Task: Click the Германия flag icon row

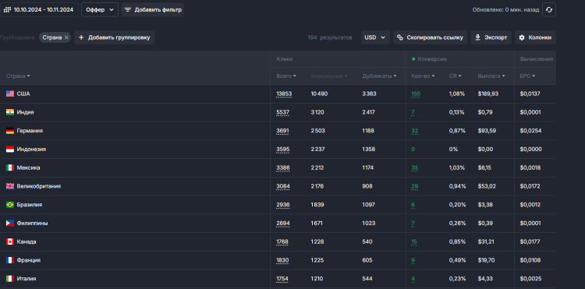Action: coord(10,131)
